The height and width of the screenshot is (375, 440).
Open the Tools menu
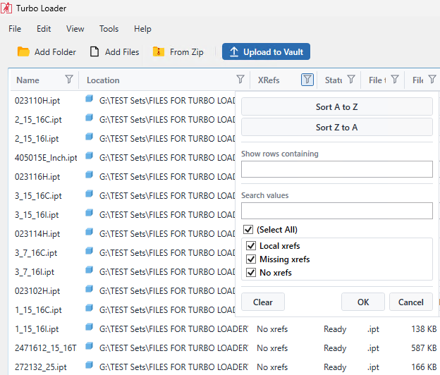[x=109, y=29]
